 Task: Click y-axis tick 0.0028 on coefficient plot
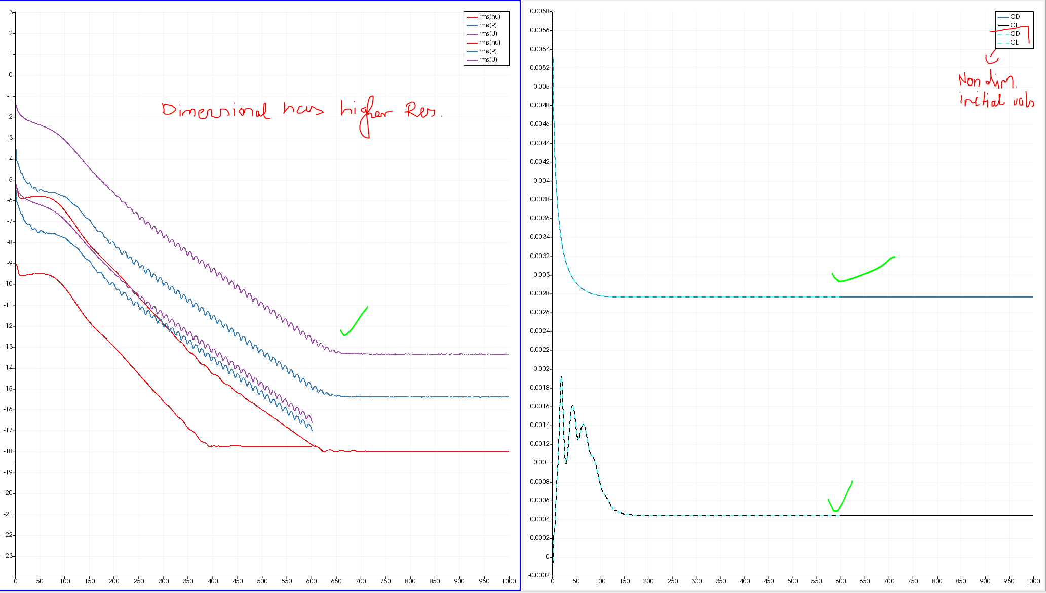(x=539, y=293)
